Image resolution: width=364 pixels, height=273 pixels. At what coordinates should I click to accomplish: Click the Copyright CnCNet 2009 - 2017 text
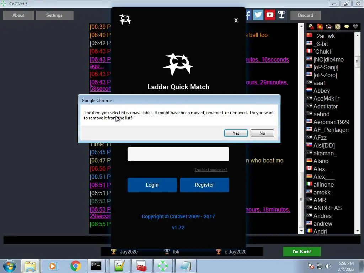pyautogui.click(x=178, y=216)
